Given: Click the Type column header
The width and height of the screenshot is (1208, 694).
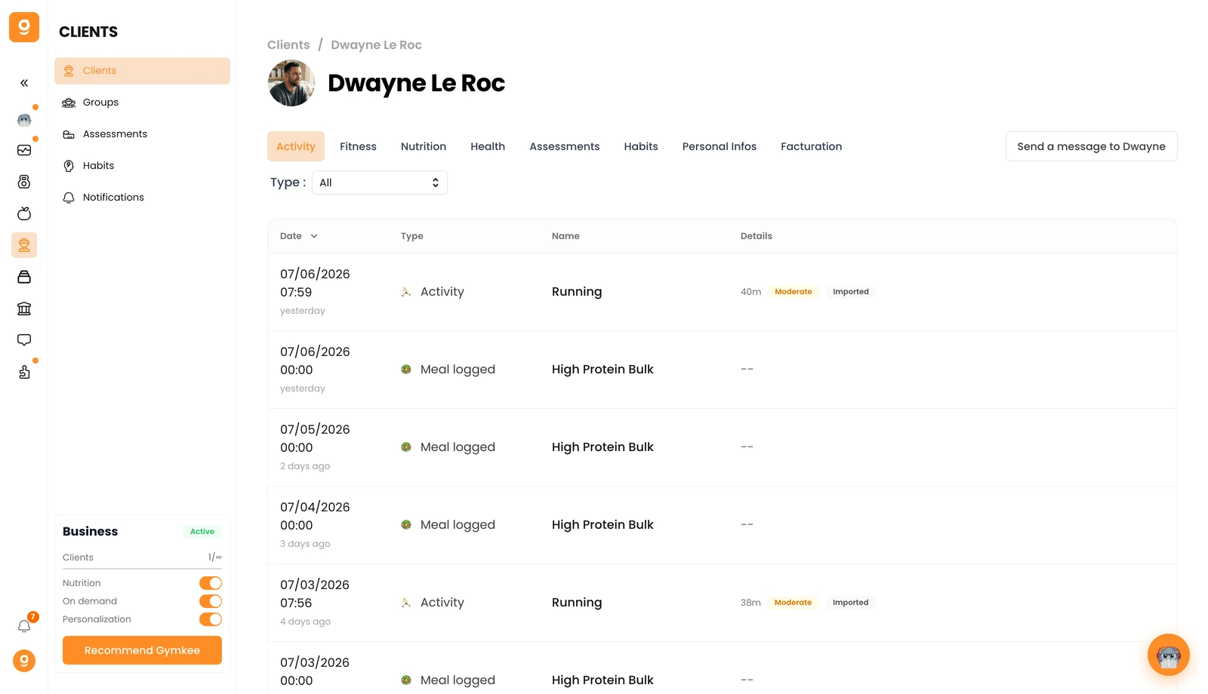Looking at the screenshot, I should 412,236.
